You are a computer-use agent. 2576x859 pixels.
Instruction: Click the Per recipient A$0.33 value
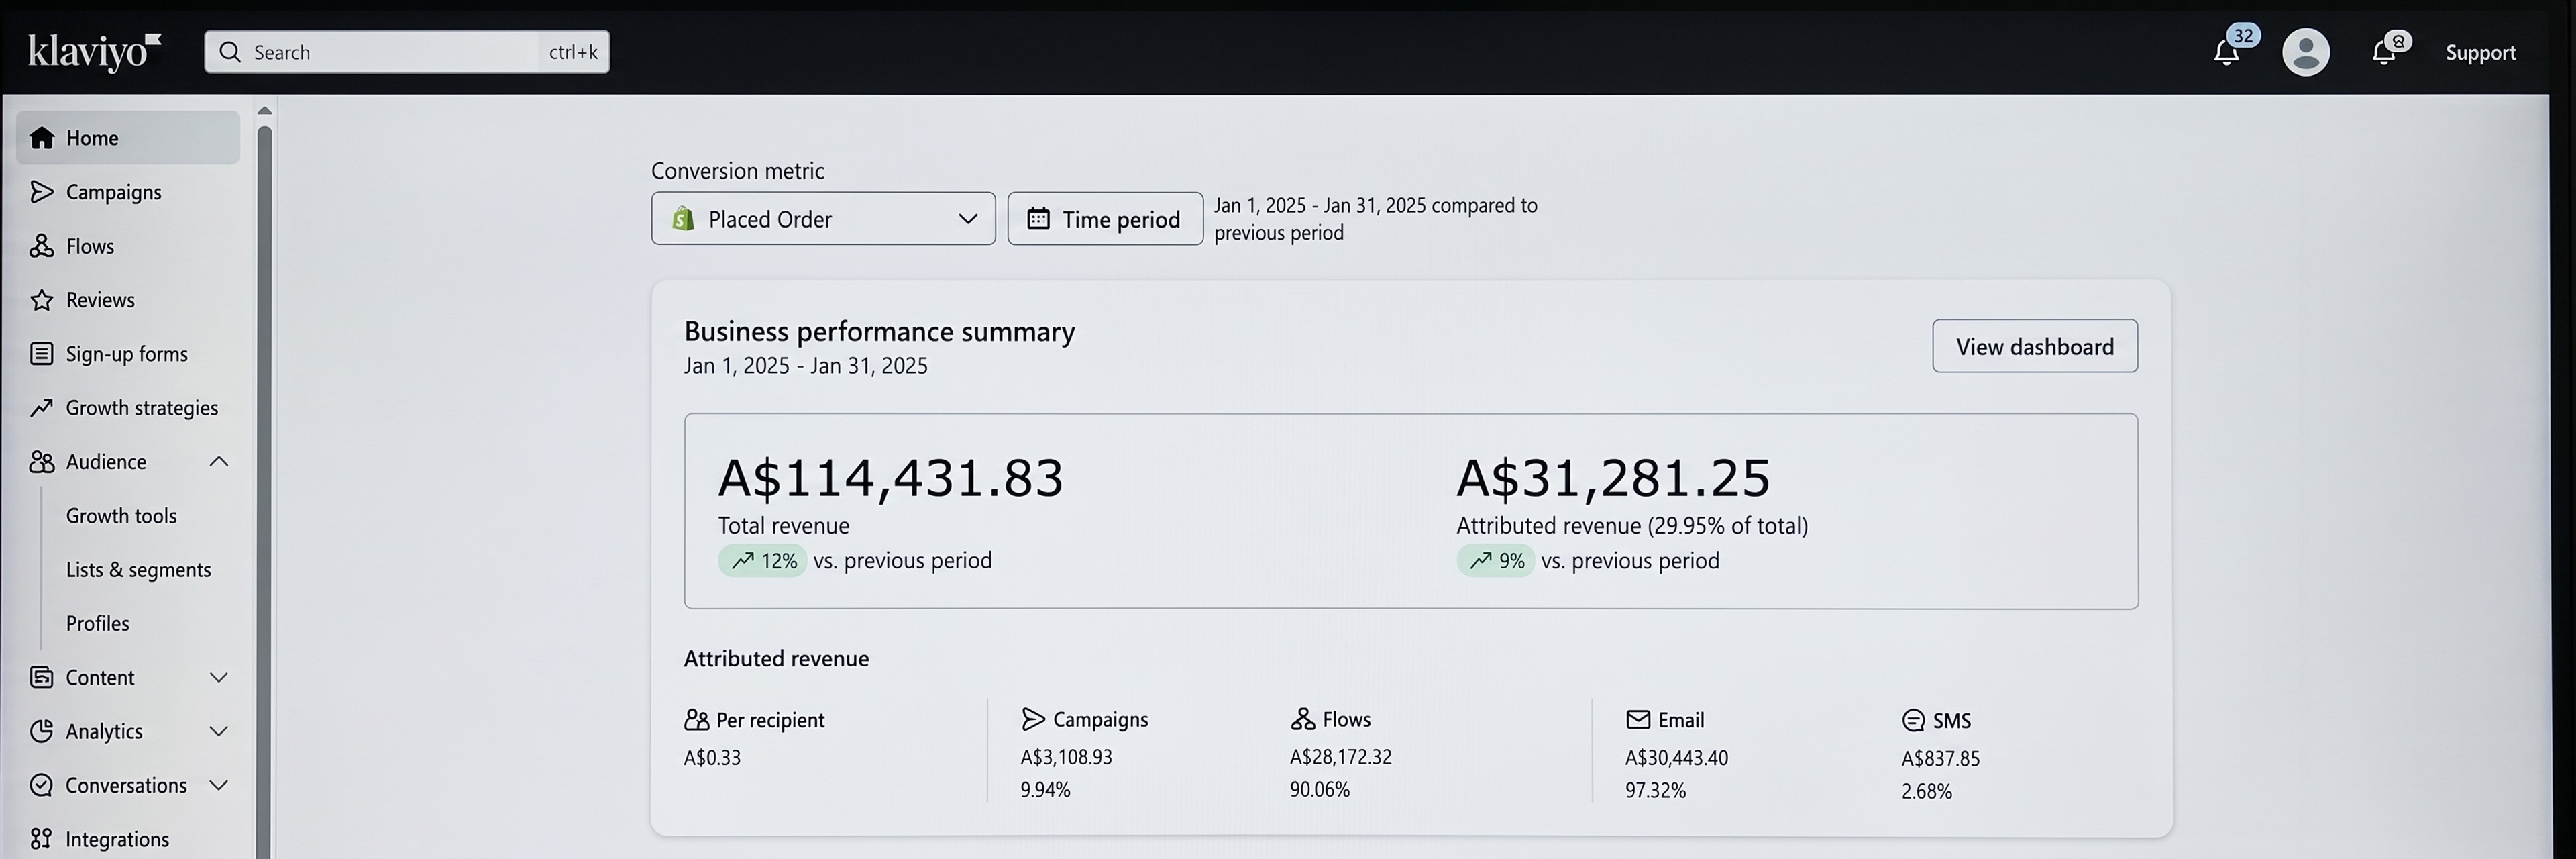tap(712, 758)
